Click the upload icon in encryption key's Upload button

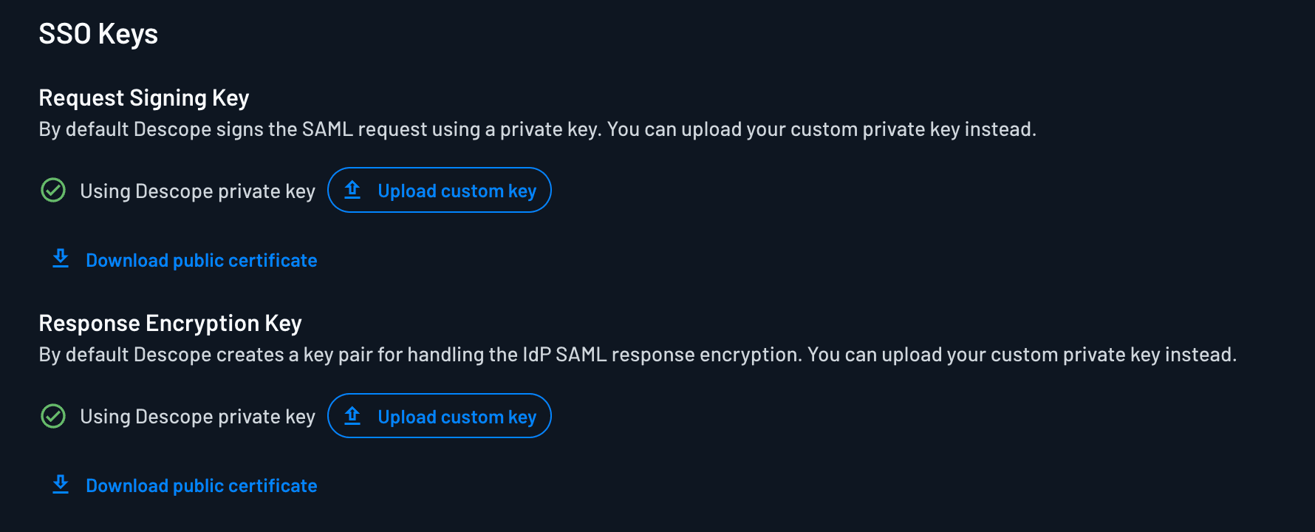351,416
